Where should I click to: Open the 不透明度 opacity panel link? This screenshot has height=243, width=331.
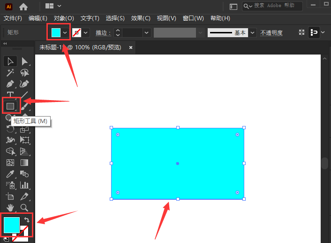coord(271,33)
